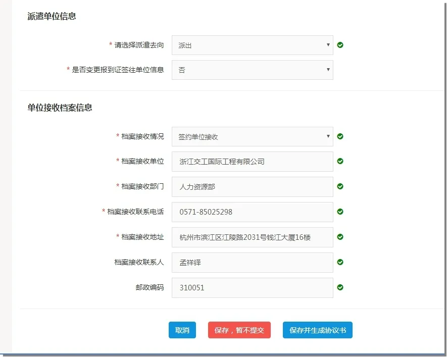Click the 档案接收地址 text field
The height and width of the screenshot is (357, 447).
252,237
